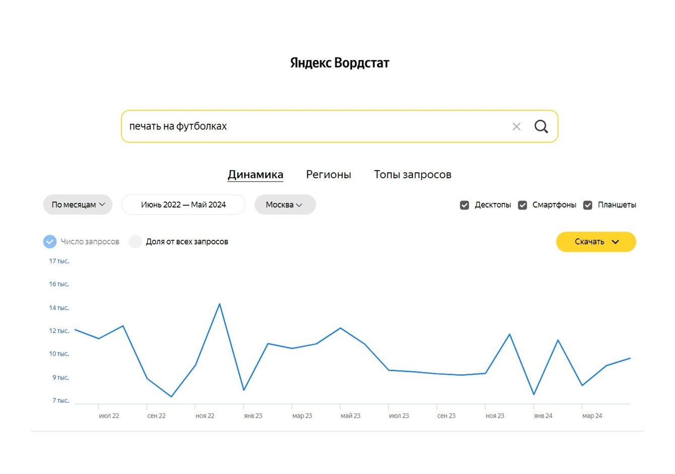The height and width of the screenshot is (474, 675).
Task: Click the '17 тыс.' y-axis label
Action: (59, 261)
